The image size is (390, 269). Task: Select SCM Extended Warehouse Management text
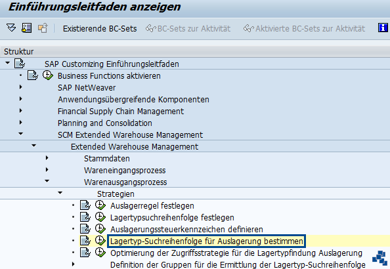(131, 134)
